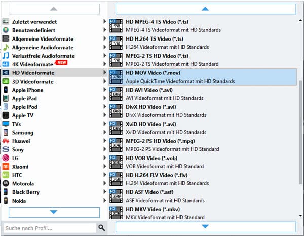This screenshot has width=304, height=236.
Task: Expand the Allgemeine Videoformate submenu arrow
Action: 105,38
